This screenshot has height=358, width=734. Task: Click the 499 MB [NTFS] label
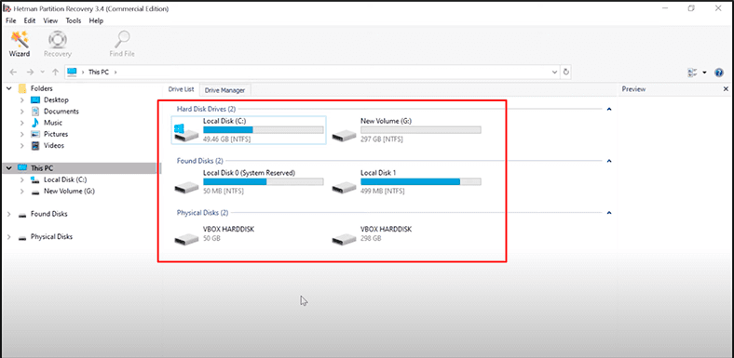(x=383, y=191)
